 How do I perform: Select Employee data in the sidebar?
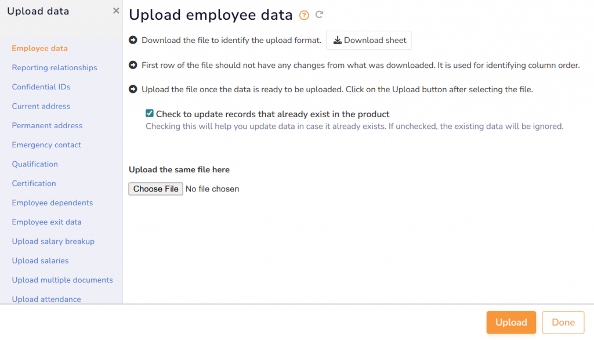(41, 48)
